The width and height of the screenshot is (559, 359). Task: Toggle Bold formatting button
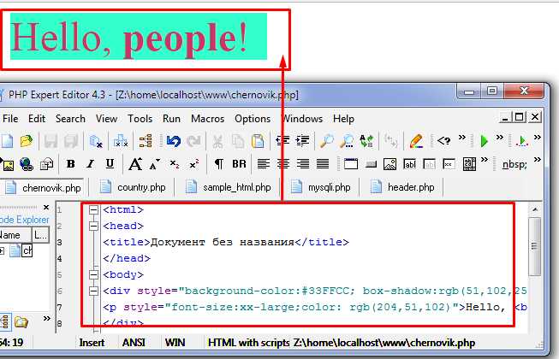tap(70, 164)
